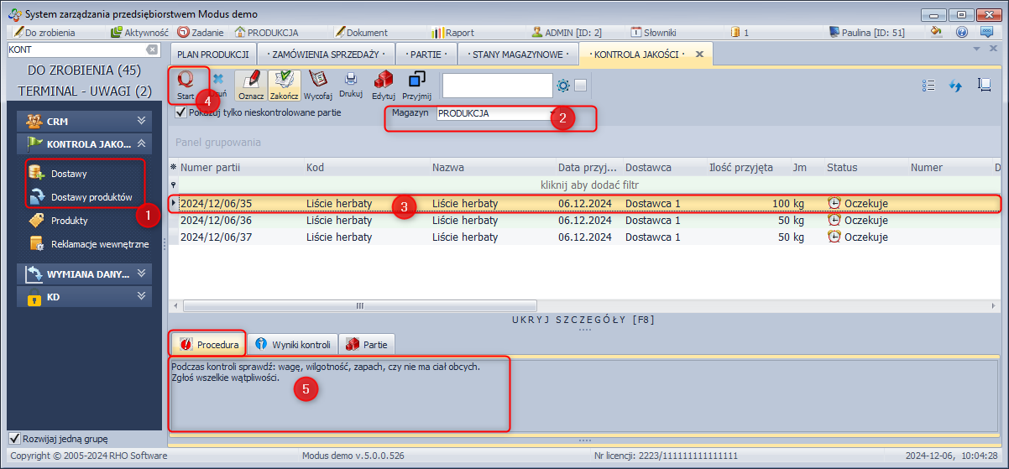The image size is (1009, 469).
Task: Click the Przyjmij toolbar icon
Action: [416, 81]
